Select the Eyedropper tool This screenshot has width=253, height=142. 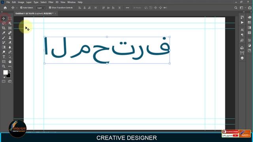coord(4,33)
